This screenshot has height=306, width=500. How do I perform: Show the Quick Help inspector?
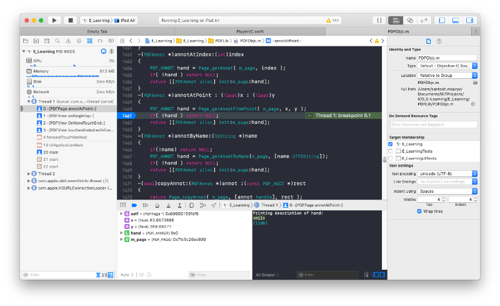439,40
